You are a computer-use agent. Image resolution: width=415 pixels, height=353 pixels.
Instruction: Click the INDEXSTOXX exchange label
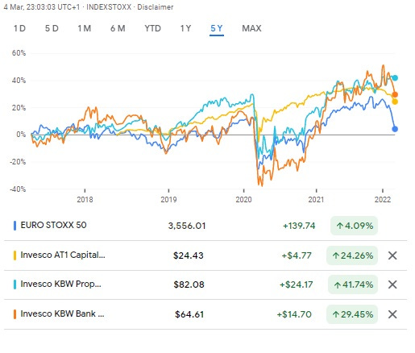coord(109,7)
